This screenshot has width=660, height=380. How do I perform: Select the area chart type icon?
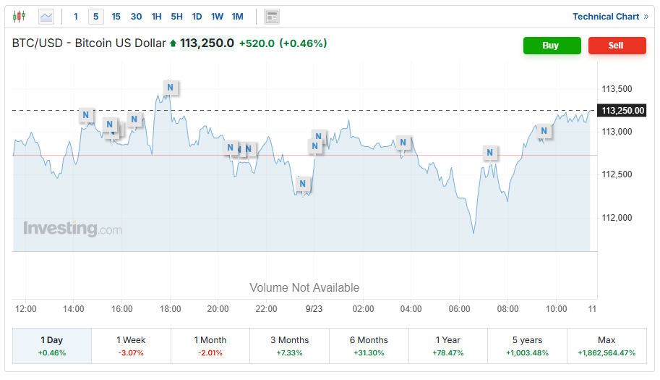coord(46,16)
